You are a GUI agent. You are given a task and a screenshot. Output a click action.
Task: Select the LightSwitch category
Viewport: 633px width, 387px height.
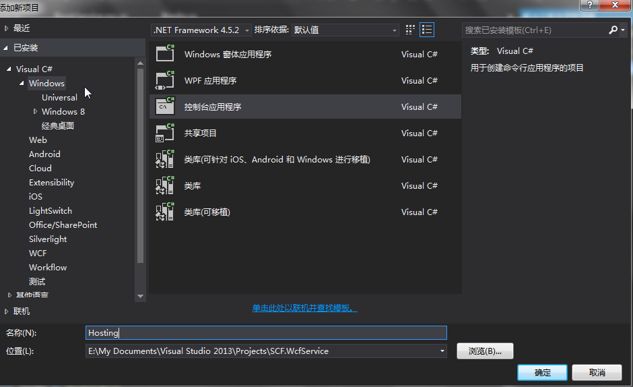click(51, 210)
